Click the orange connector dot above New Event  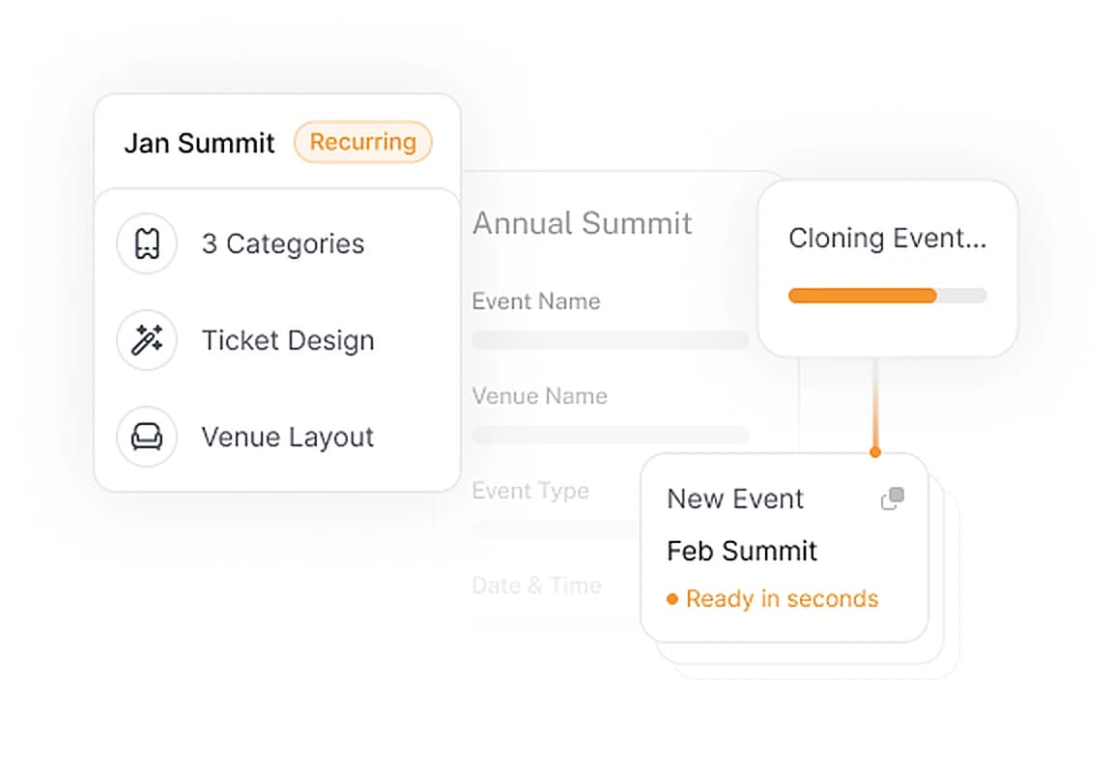pyautogui.click(x=875, y=452)
